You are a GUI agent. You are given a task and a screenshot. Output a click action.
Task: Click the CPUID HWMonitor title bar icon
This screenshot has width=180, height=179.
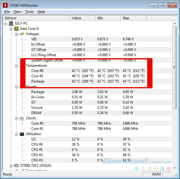coord(5,5)
